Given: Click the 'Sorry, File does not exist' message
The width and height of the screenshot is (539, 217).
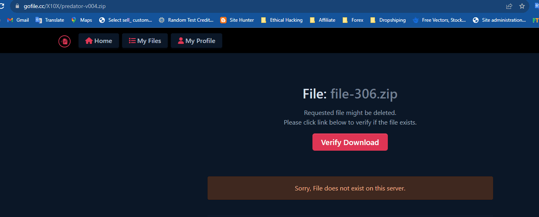Looking at the screenshot, I should click(x=350, y=188).
